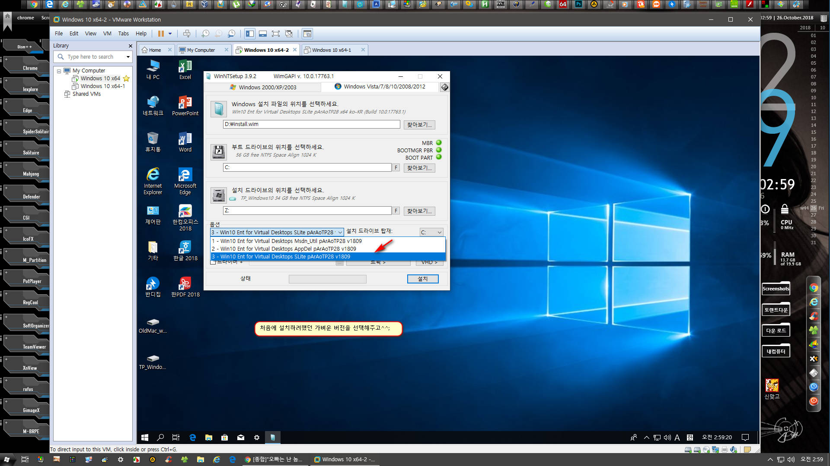Image resolution: width=830 pixels, height=466 pixels.
Task: Click the 설치 (Setup) button
Action: click(x=423, y=279)
